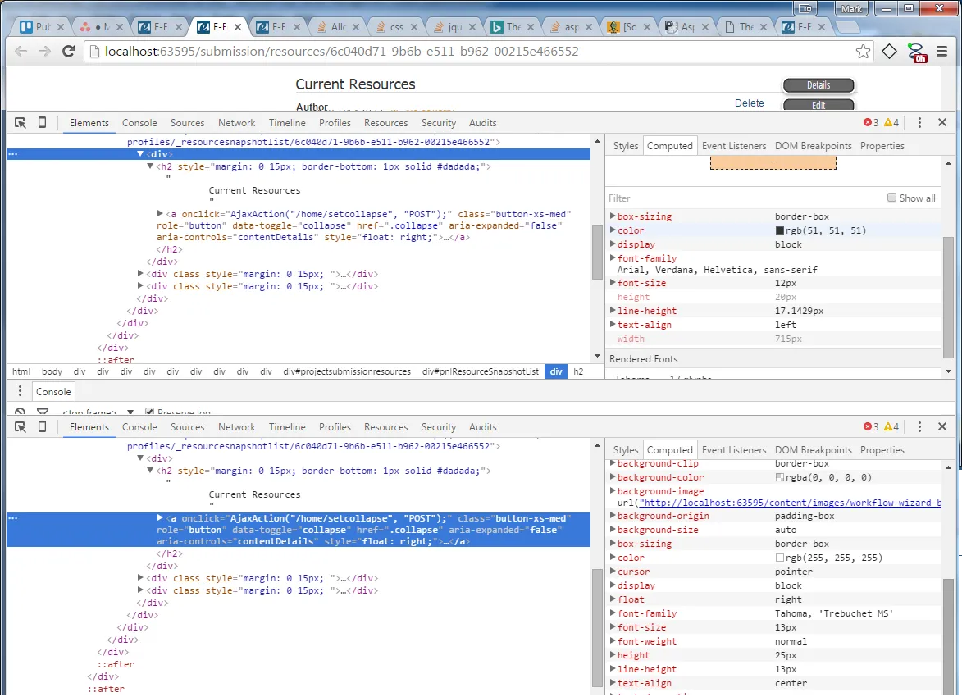Click the extension icon with red badge

pyautogui.click(x=916, y=52)
